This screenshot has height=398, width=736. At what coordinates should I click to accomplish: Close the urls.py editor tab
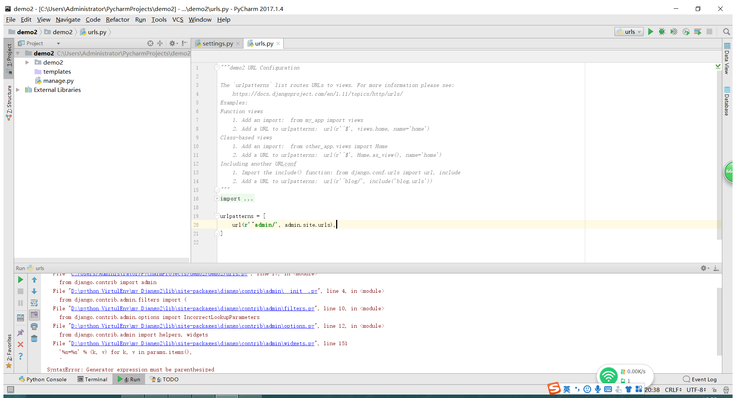(x=278, y=44)
